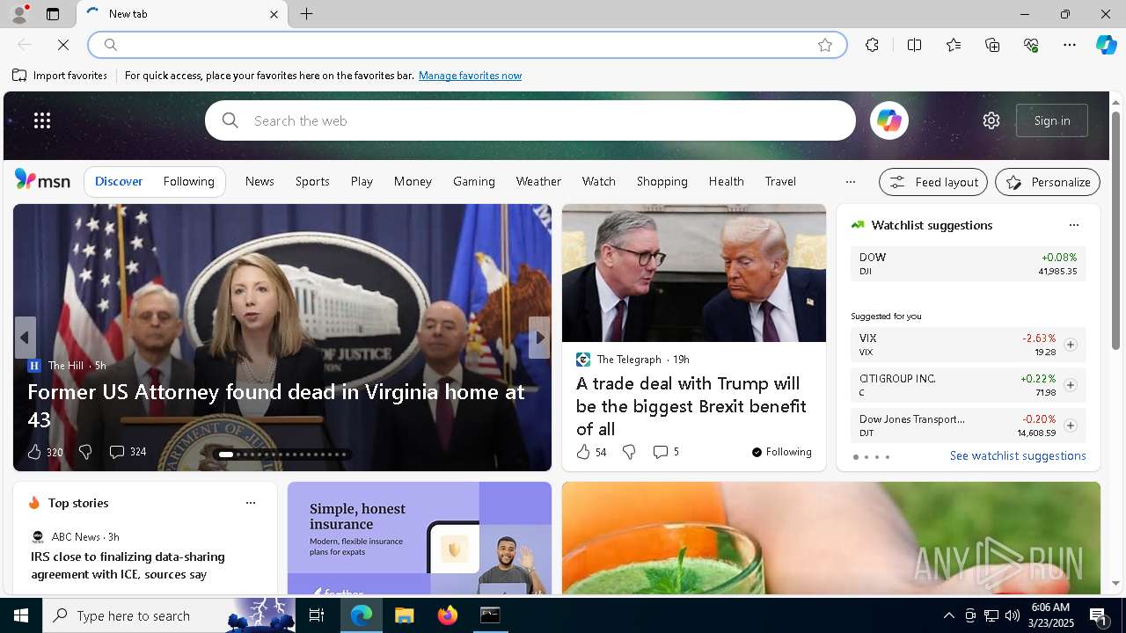
Task: Open comments on US Attorney story
Action: [127, 452]
